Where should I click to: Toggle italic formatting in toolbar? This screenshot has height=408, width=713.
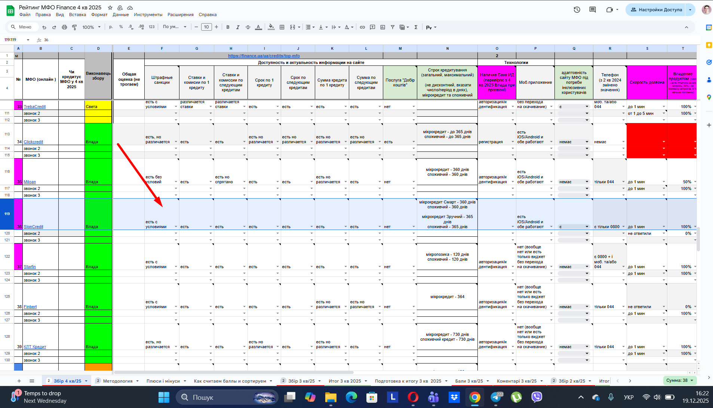[238, 27]
